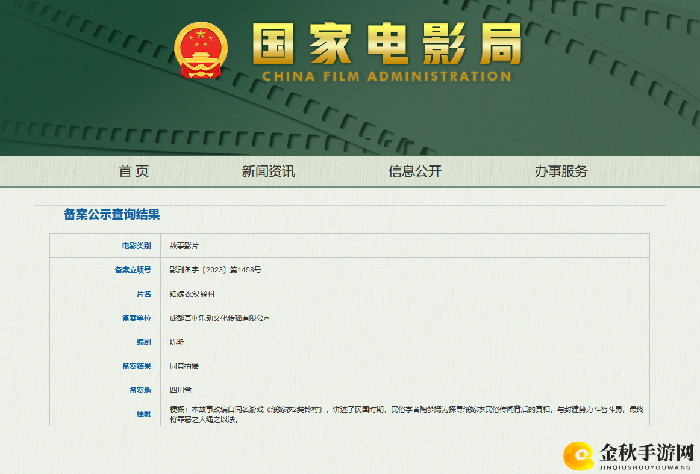Image resolution: width=700 pixels, height=474 pixels.
Task: Select the 备案立项号 row label
Action: click(x=133, y=269)
